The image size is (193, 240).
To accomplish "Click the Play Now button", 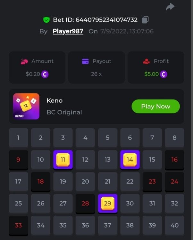I will pyautogui.click(x=155, y=106).
